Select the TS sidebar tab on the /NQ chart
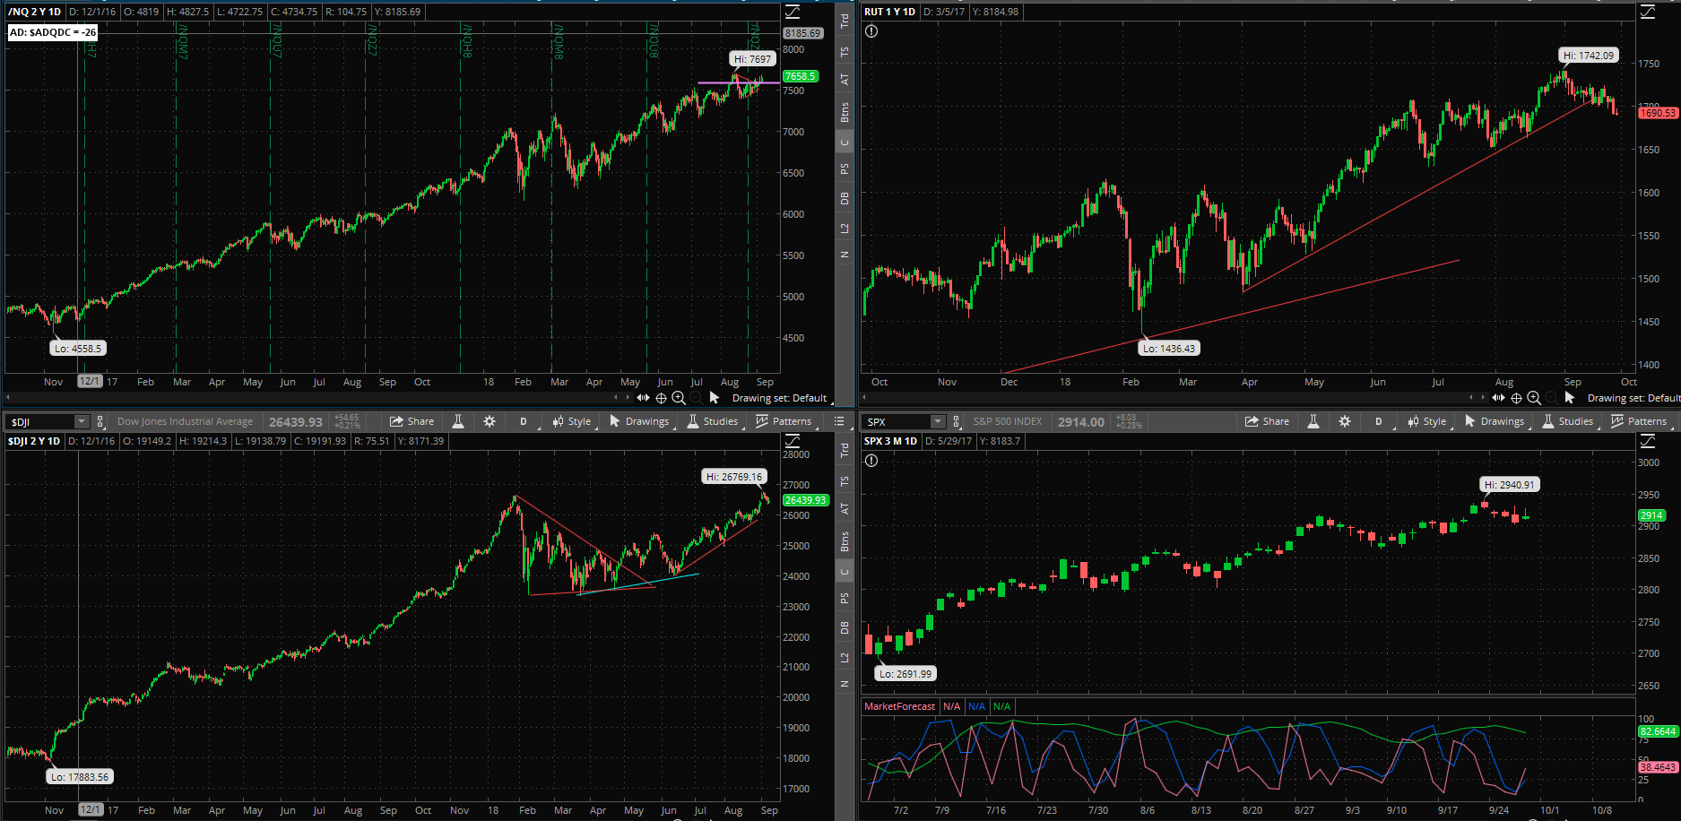Viewport: 1681px width, 821px height. [x=845, y=52]
